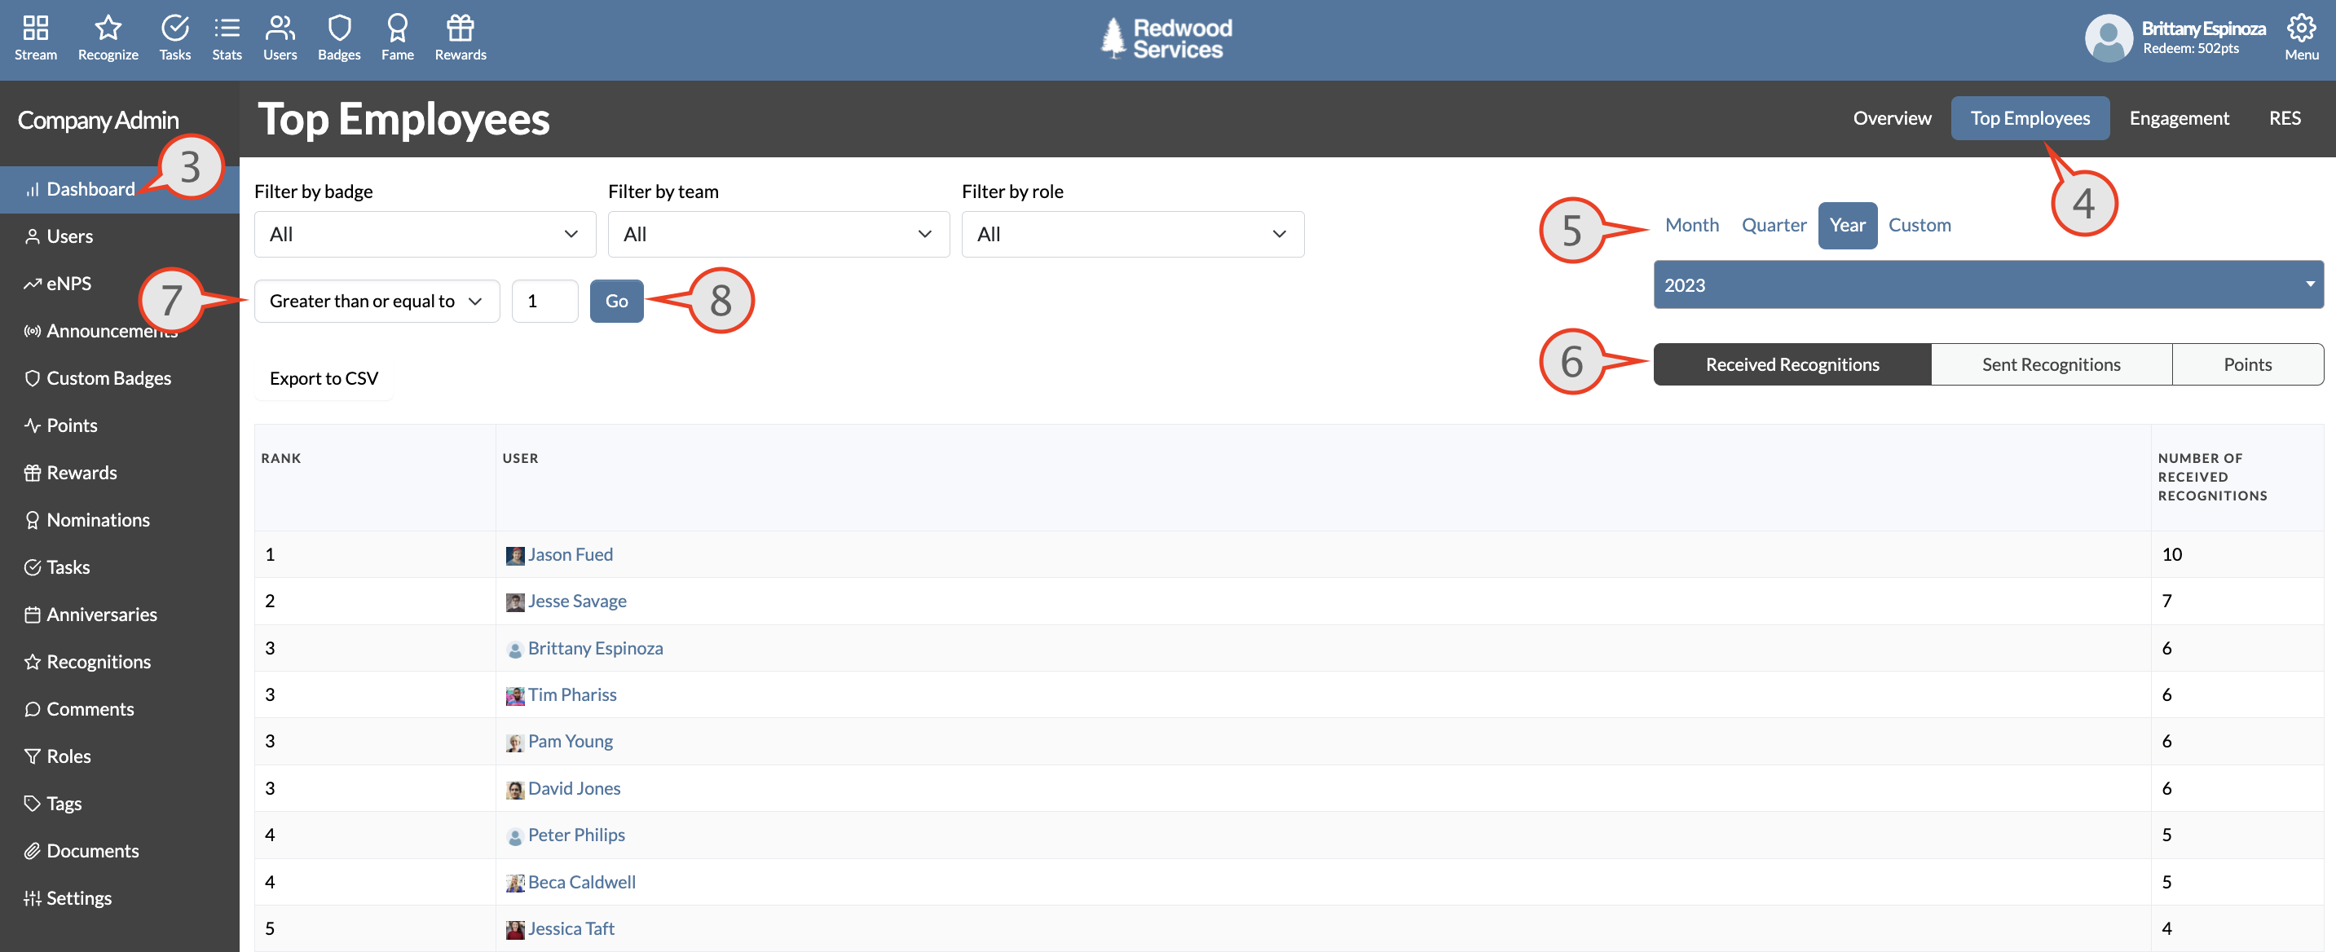
Task: Open the Filter by badge dropdown
Action: [x=425, y=234]
